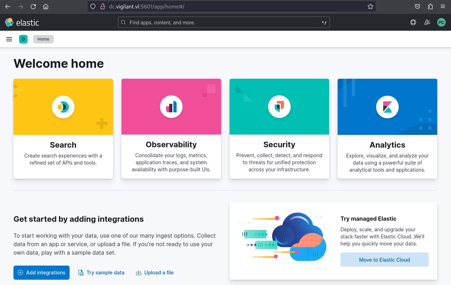
Task: Click the Add integrations button
Action: point(41,273)
